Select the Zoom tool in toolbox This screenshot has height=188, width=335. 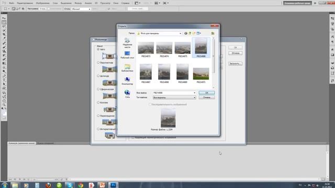click(x=4, y=105)
